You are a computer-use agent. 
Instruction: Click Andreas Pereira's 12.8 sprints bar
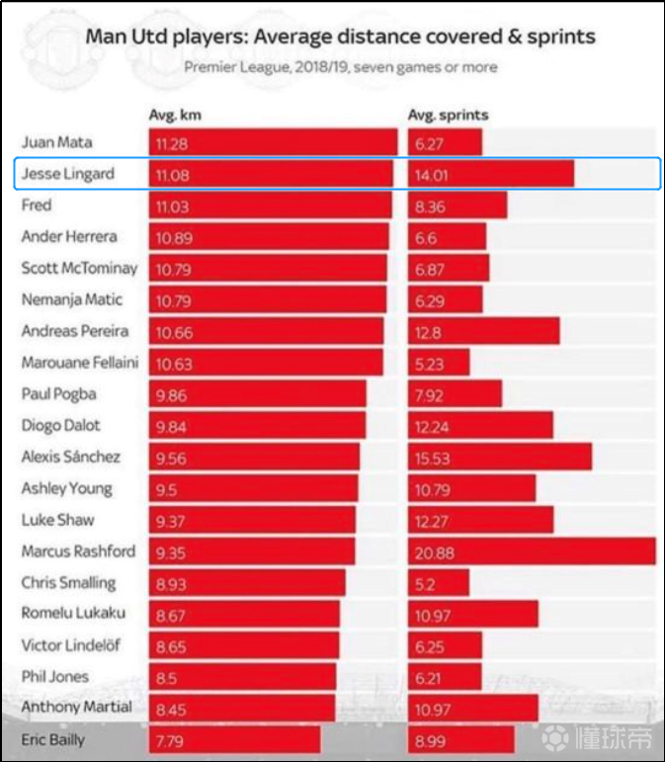click(483, 331)
